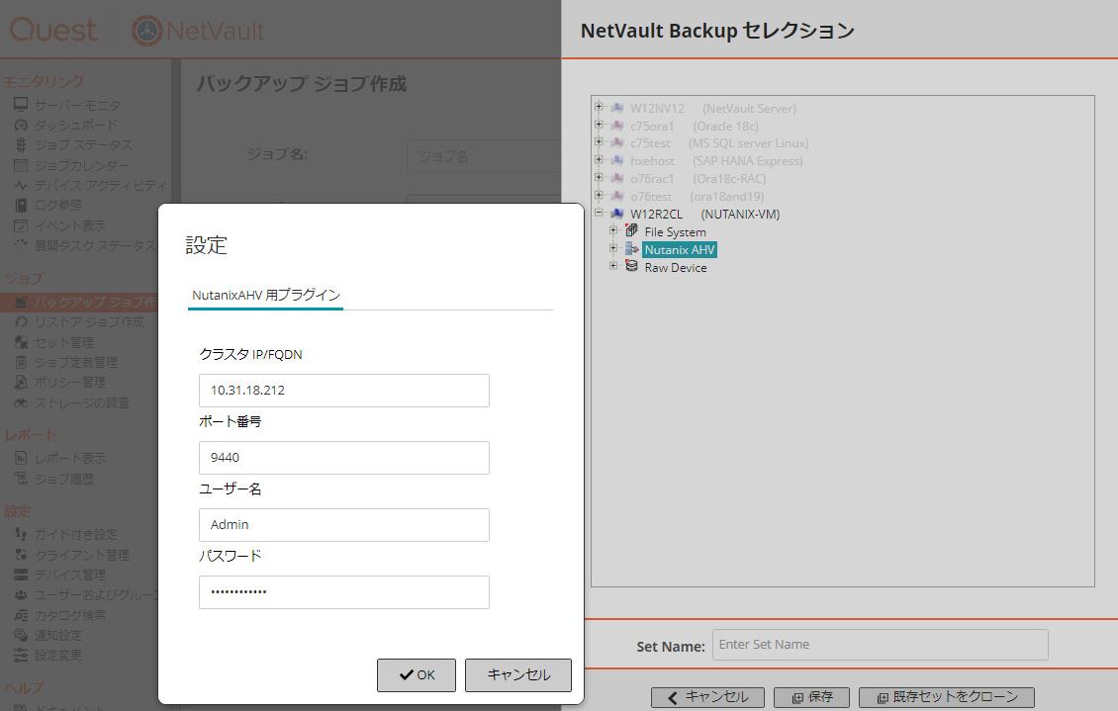Click the 保存 button at bottom
Viewport: 1118px width, 711px height.
[x=811, y=697]
